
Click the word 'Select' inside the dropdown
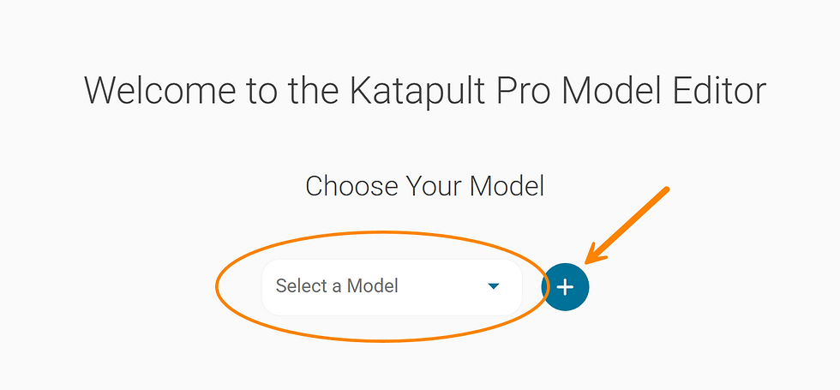tap(301, 286)
